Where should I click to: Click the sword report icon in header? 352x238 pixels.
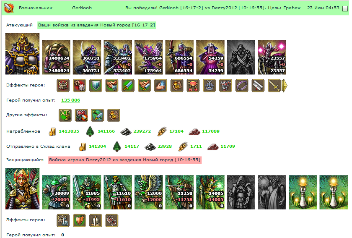[x=9, y=8]
